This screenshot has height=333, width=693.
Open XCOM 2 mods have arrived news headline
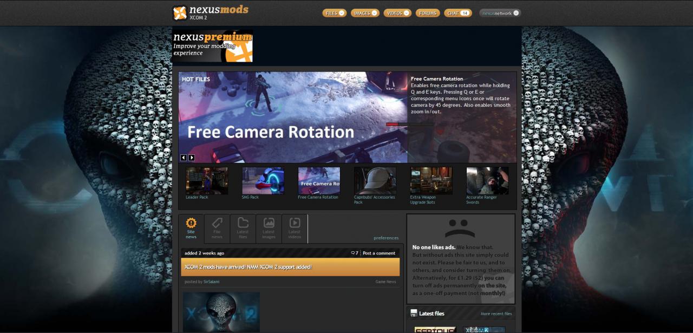pos(248,267)
